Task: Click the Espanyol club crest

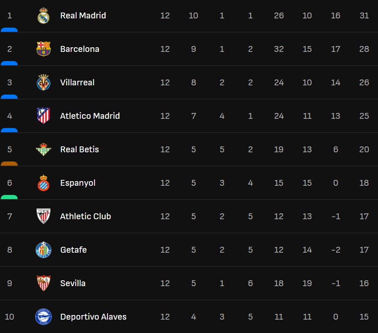Action: 43,183
